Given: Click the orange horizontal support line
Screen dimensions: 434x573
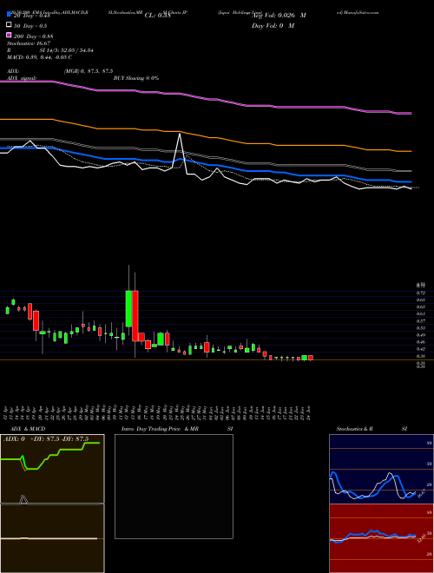Looking at the screenshot, I should tap(217, 360).
